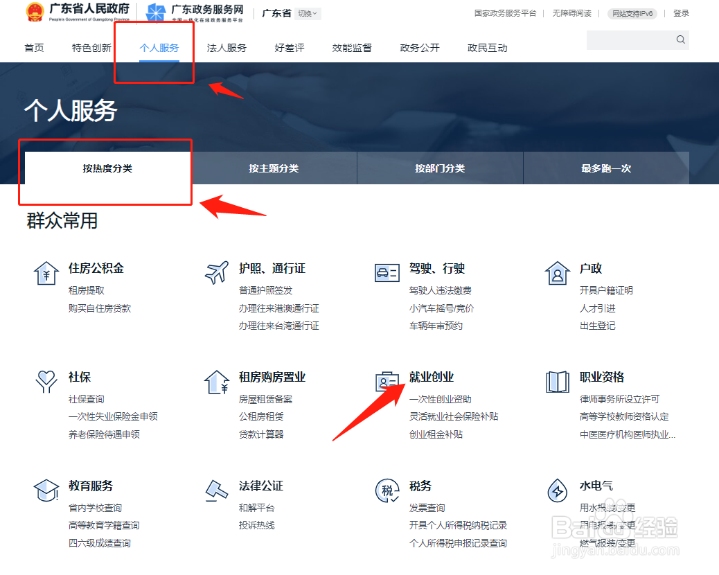The height and width of the screenshot is (575, 719).
Task: Select the airplane icon for 护照、通行证
Action: point(216,272)
